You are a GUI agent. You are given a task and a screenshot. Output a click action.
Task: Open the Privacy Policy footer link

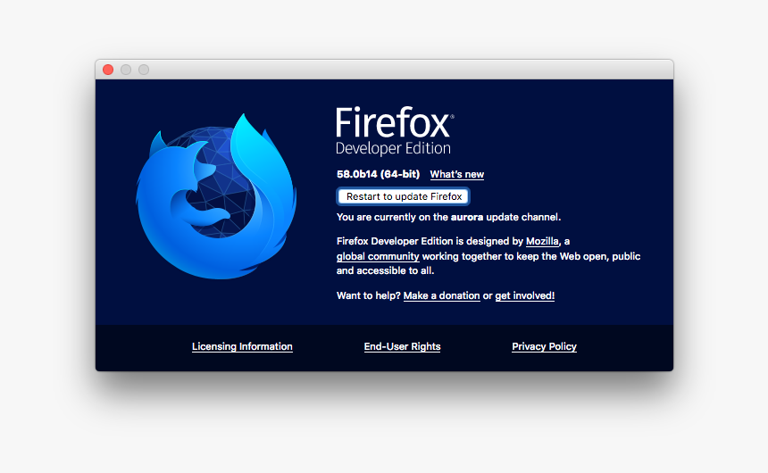tap(544, 347)
